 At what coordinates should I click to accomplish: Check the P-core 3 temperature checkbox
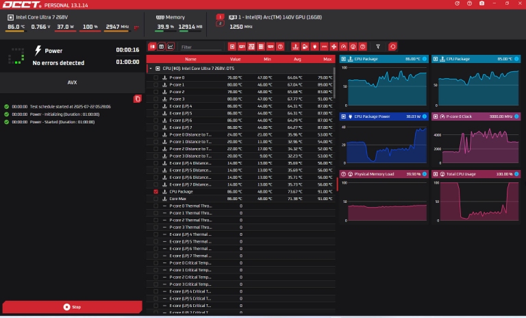(x=155, y=99)
